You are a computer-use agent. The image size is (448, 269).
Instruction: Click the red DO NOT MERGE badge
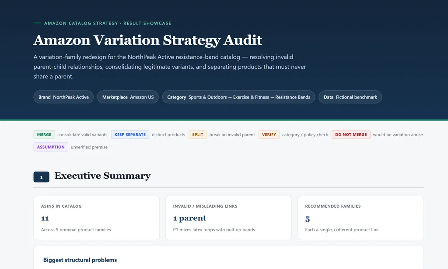coord(351,134)
